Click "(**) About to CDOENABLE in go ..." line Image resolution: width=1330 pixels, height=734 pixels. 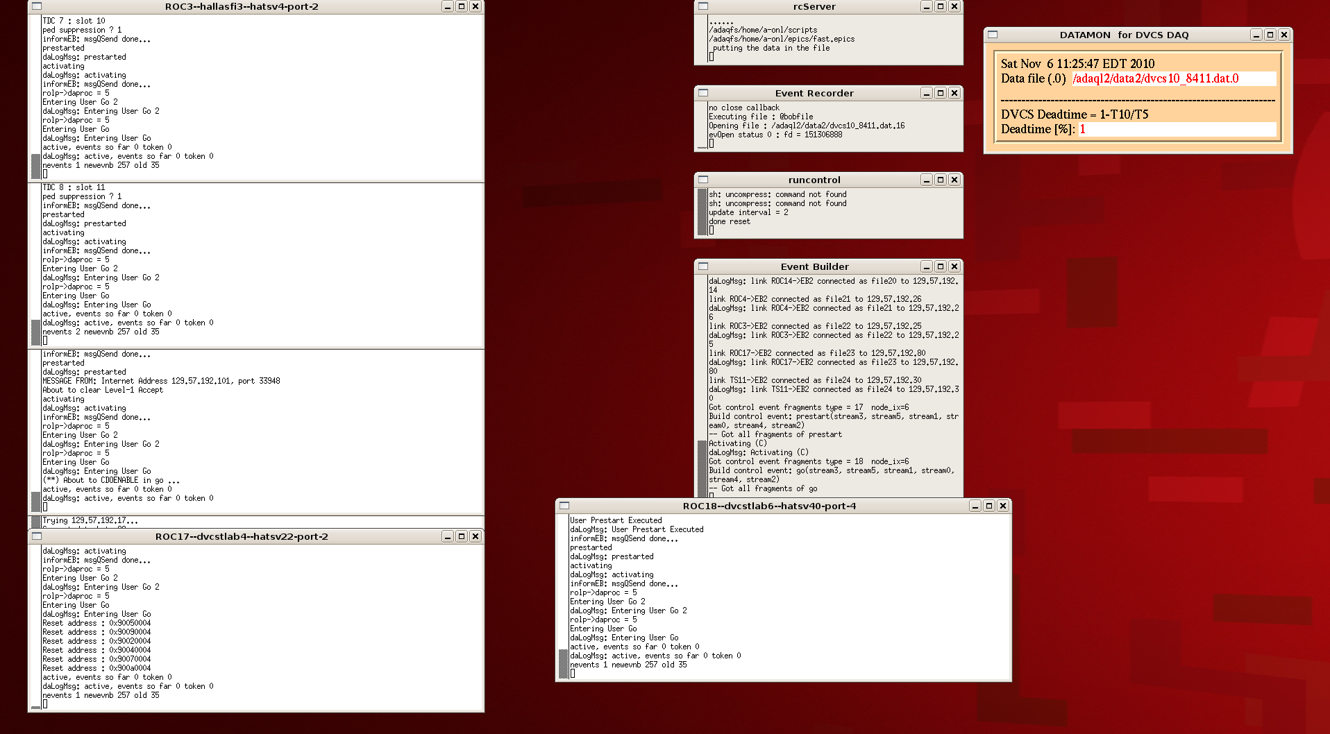tap(111, 480)
